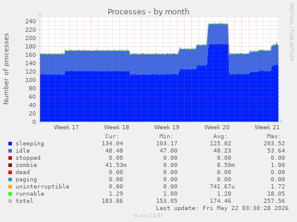This screenshot has width=297, height=222.
Task: Click the idle minimum value 47.00
Action: pyautogui.click(x=169, y=151)
